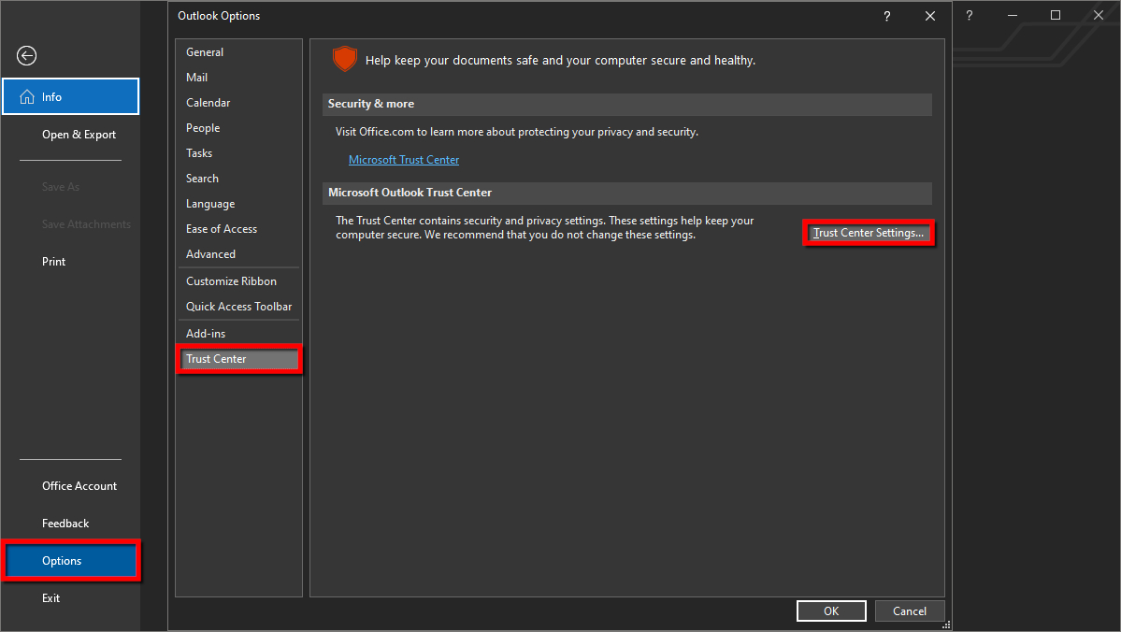The width and height of the screenshot is (1121, 632).
Task: Click Options in the backstage menu
Action: [x=70, y=561]
